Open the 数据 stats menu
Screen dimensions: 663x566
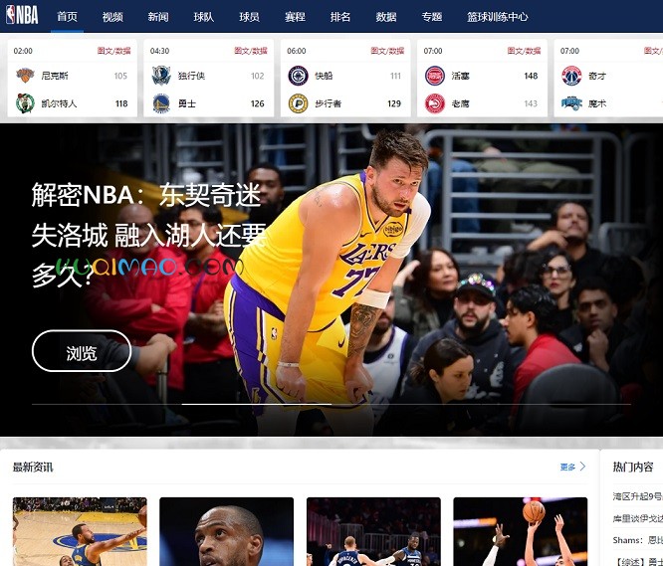pyautogui.click(x=386, y=17)
